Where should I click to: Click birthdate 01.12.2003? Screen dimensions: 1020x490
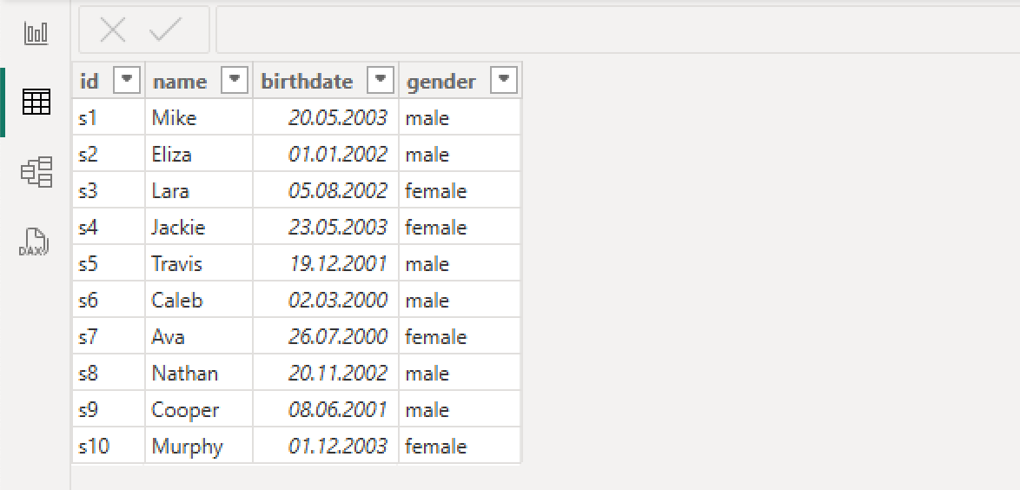[x=326, y=446]
